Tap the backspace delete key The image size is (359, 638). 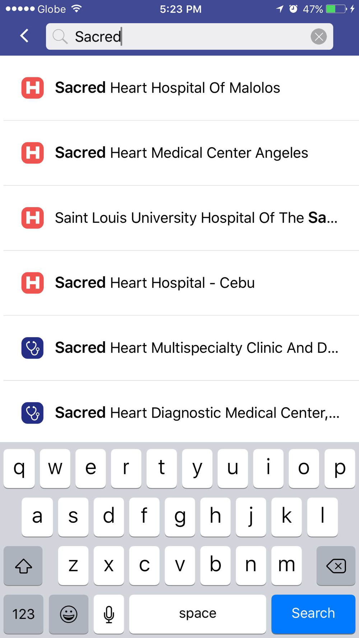pyautogui.click(x=336, y=566)
